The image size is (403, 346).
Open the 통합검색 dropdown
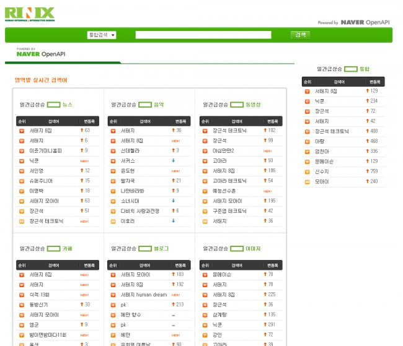click(x=102, y=35)
